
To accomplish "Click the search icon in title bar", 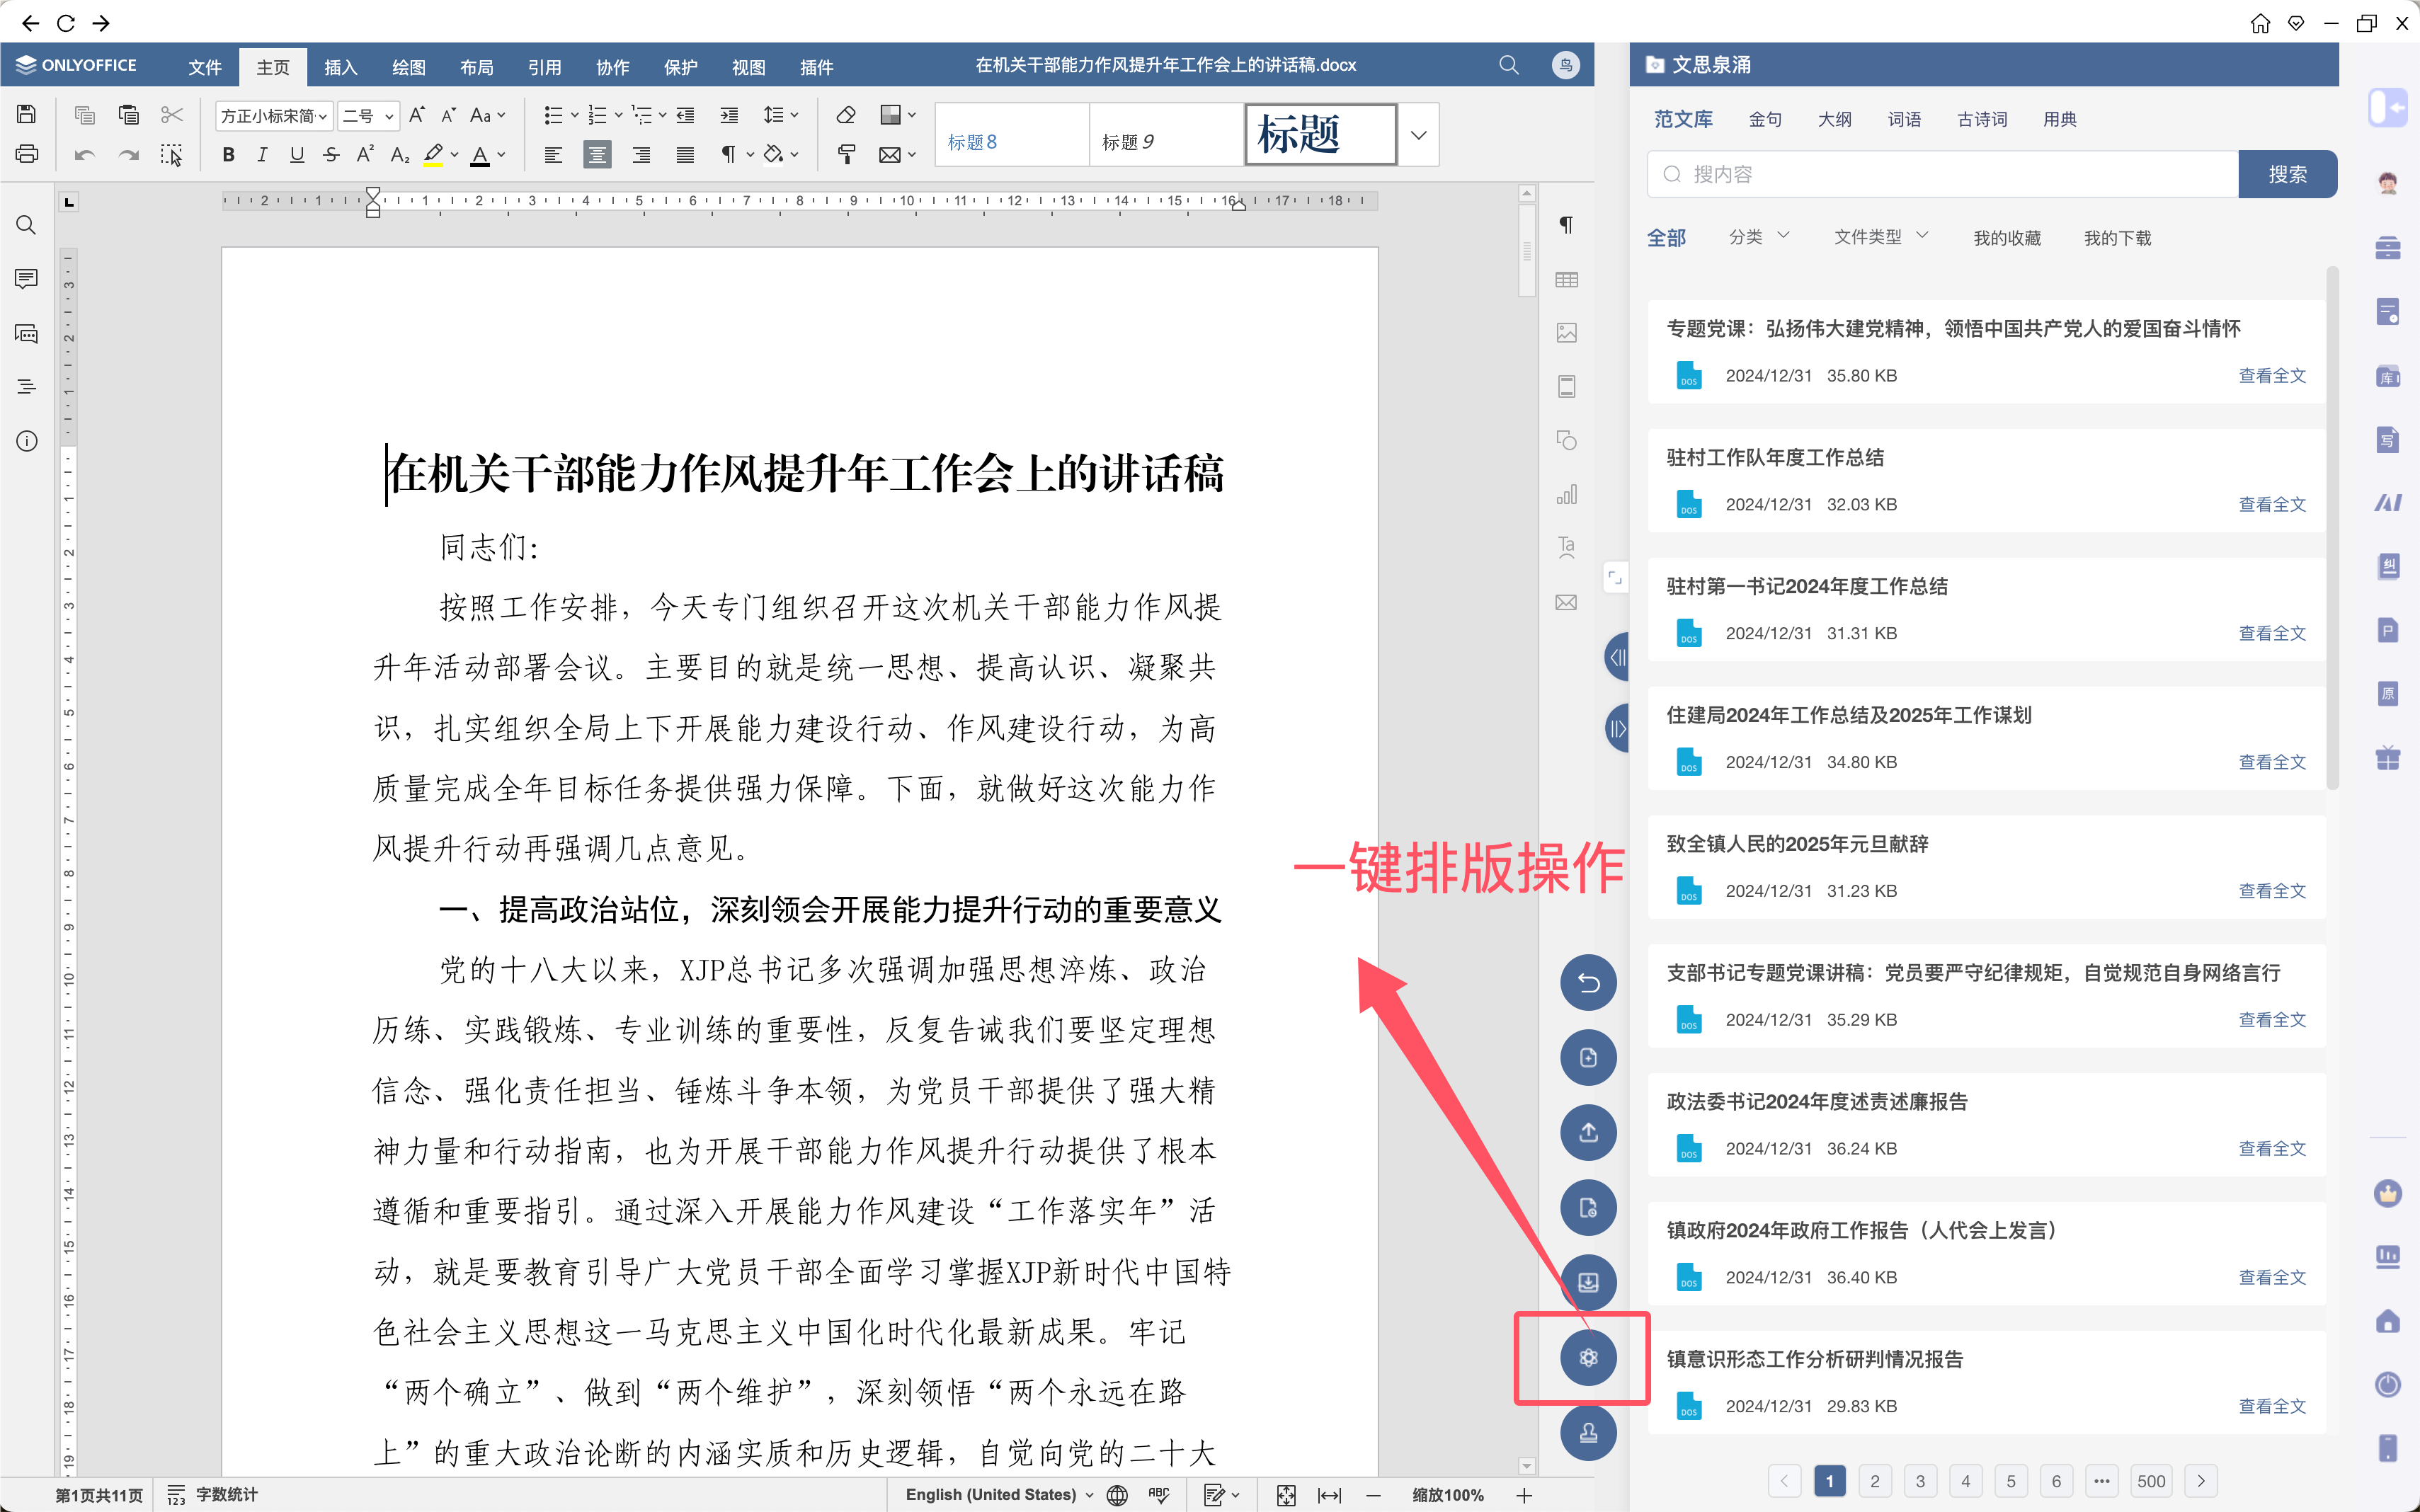I will [1509, 65].
